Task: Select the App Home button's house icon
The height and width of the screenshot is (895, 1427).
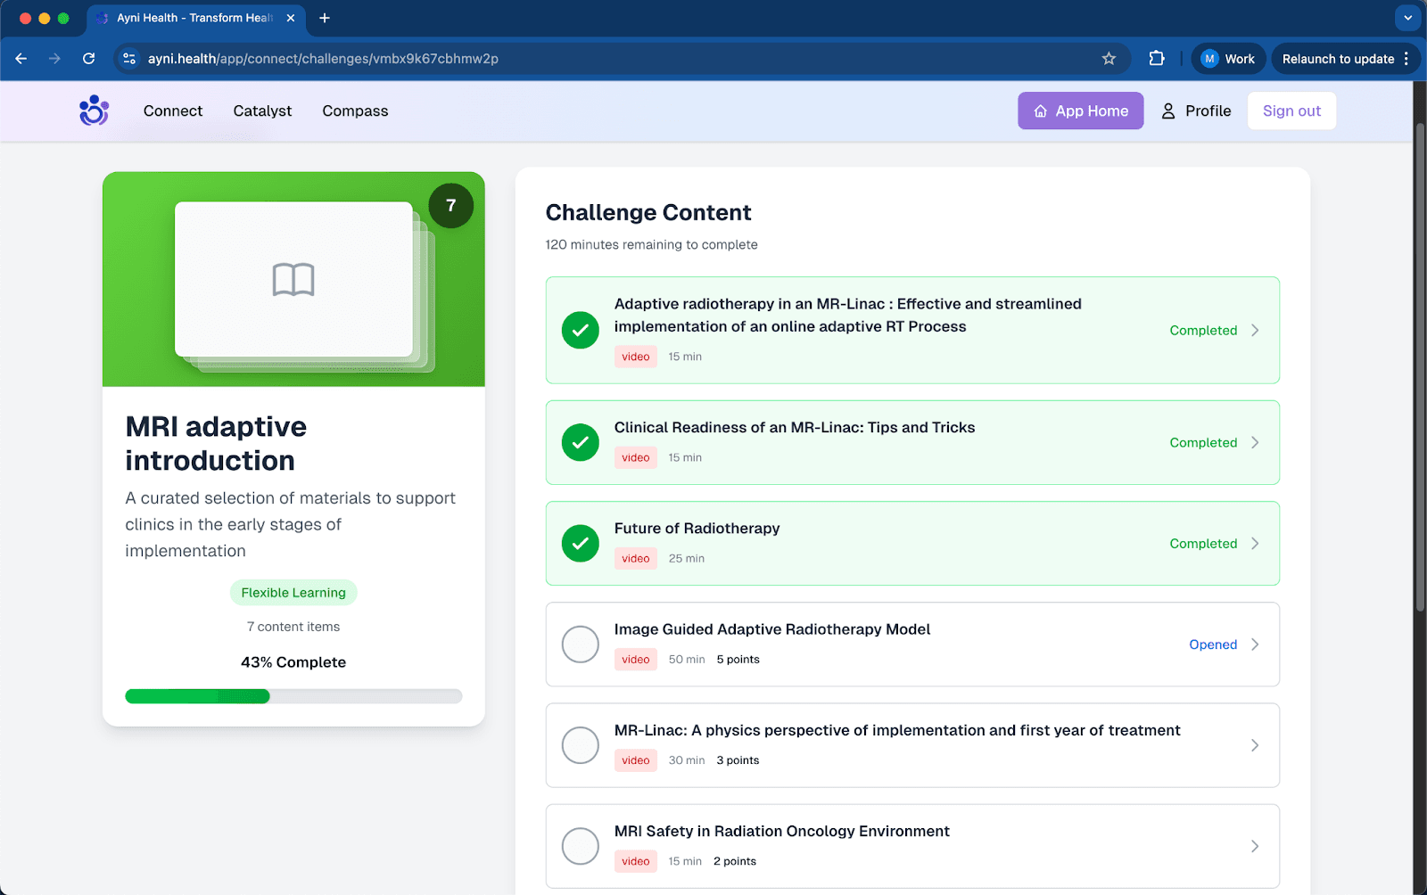Action: tap(1039, 111)
